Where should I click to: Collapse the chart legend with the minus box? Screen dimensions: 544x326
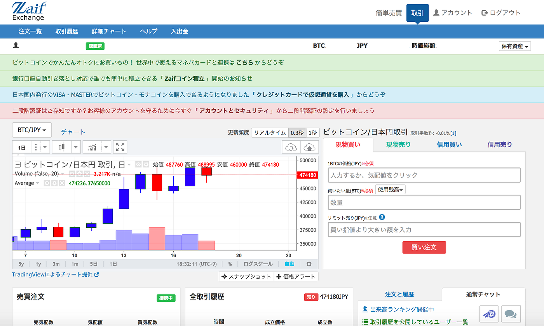(17, 164)
